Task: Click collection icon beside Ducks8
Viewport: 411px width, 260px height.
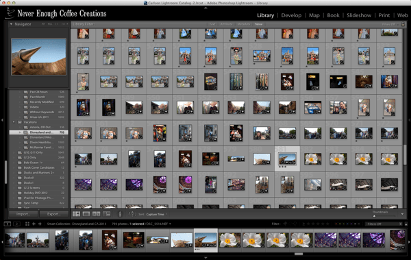Action: pyautogui.click(x=20, y=178)
